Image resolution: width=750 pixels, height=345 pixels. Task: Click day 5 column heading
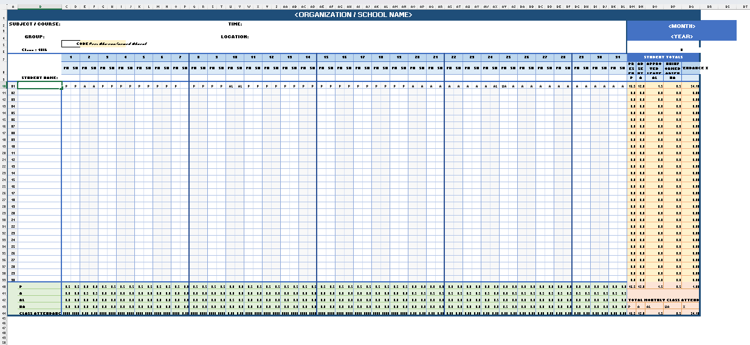[143, 57]
